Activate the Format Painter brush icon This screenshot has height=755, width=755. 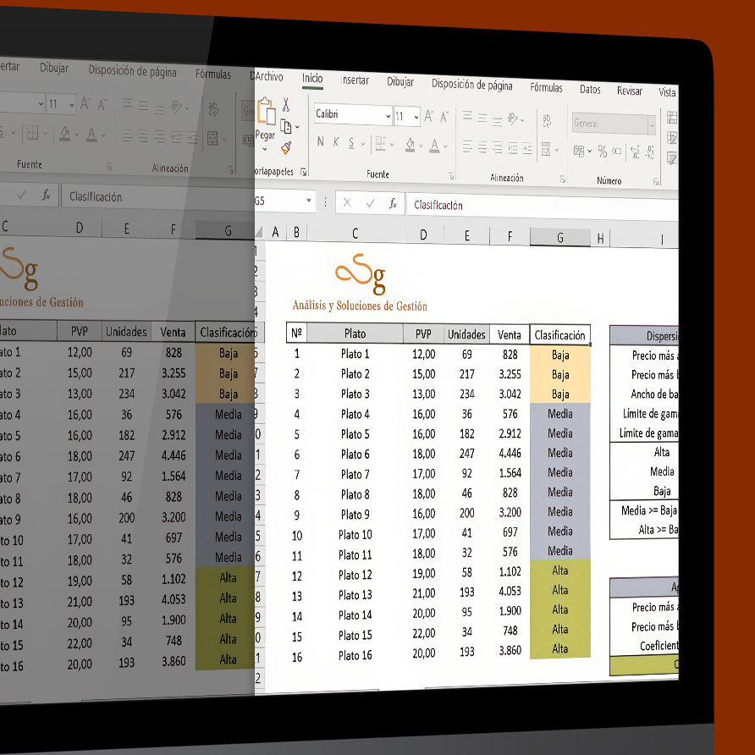(x=286, y=148)
